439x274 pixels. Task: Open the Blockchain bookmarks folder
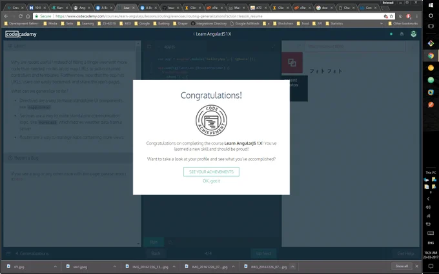pos(283,23)
